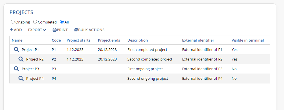This screenshot has width=284, height=110.
Task: Expand the EXPORT dropdown
Action: (37, 30)
